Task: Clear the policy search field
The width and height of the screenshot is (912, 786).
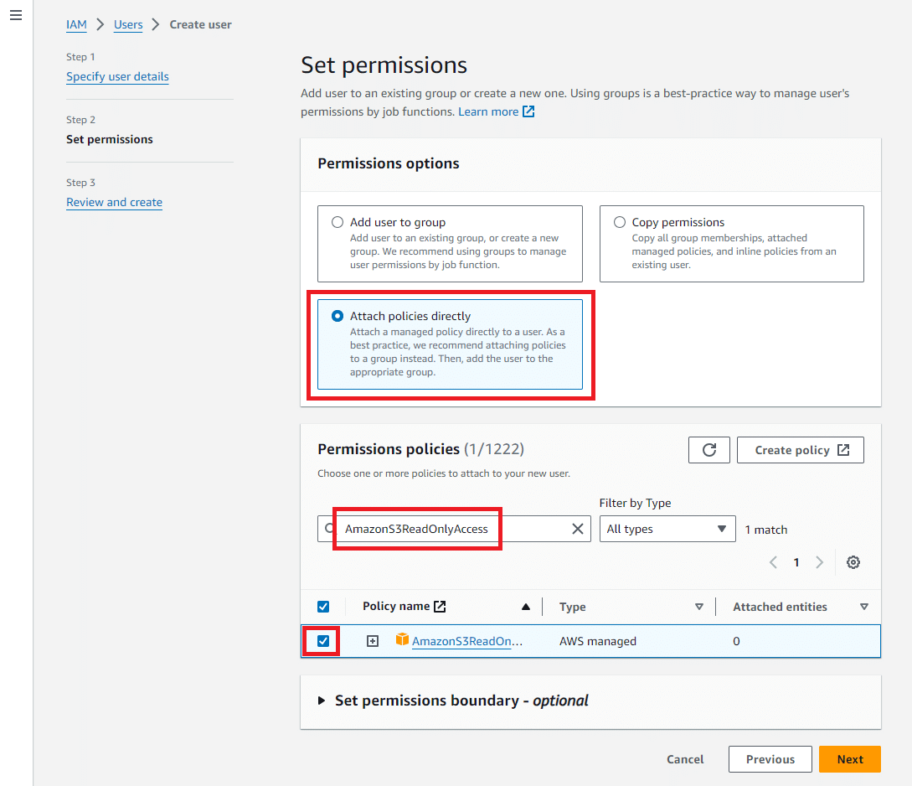Action: 577,529
